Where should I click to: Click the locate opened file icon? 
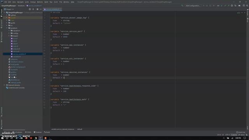(x=30, y=9)
